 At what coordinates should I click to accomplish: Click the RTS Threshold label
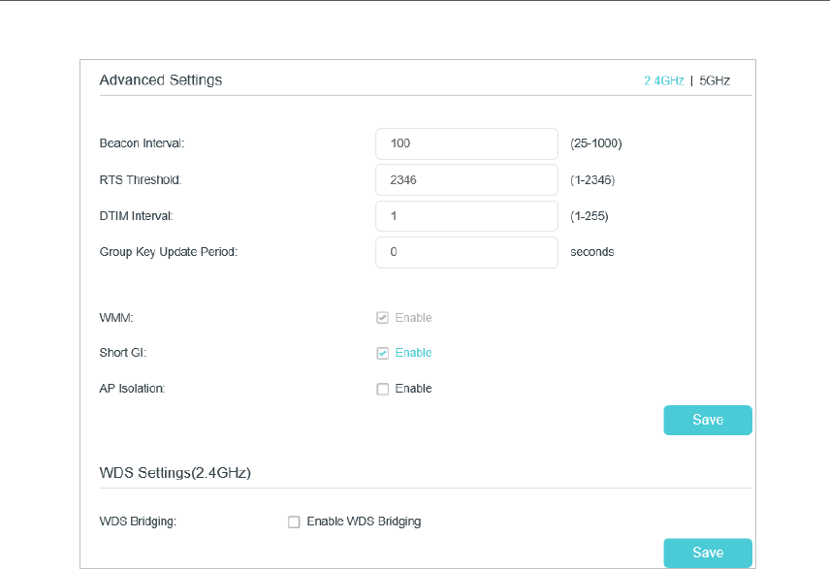point(141,179)
